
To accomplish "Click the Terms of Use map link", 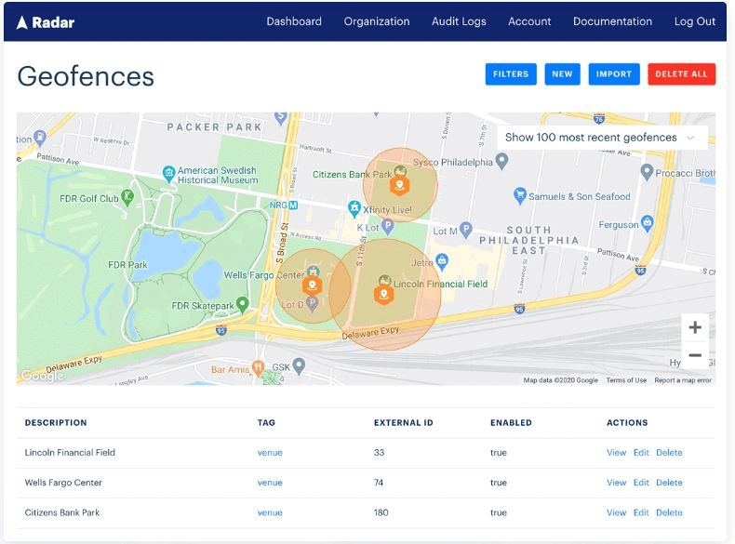I will [626, 380].
